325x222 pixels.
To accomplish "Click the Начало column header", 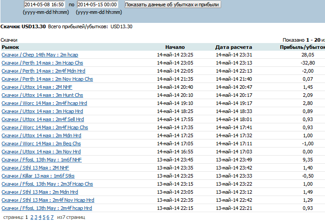I will point(175,47).
